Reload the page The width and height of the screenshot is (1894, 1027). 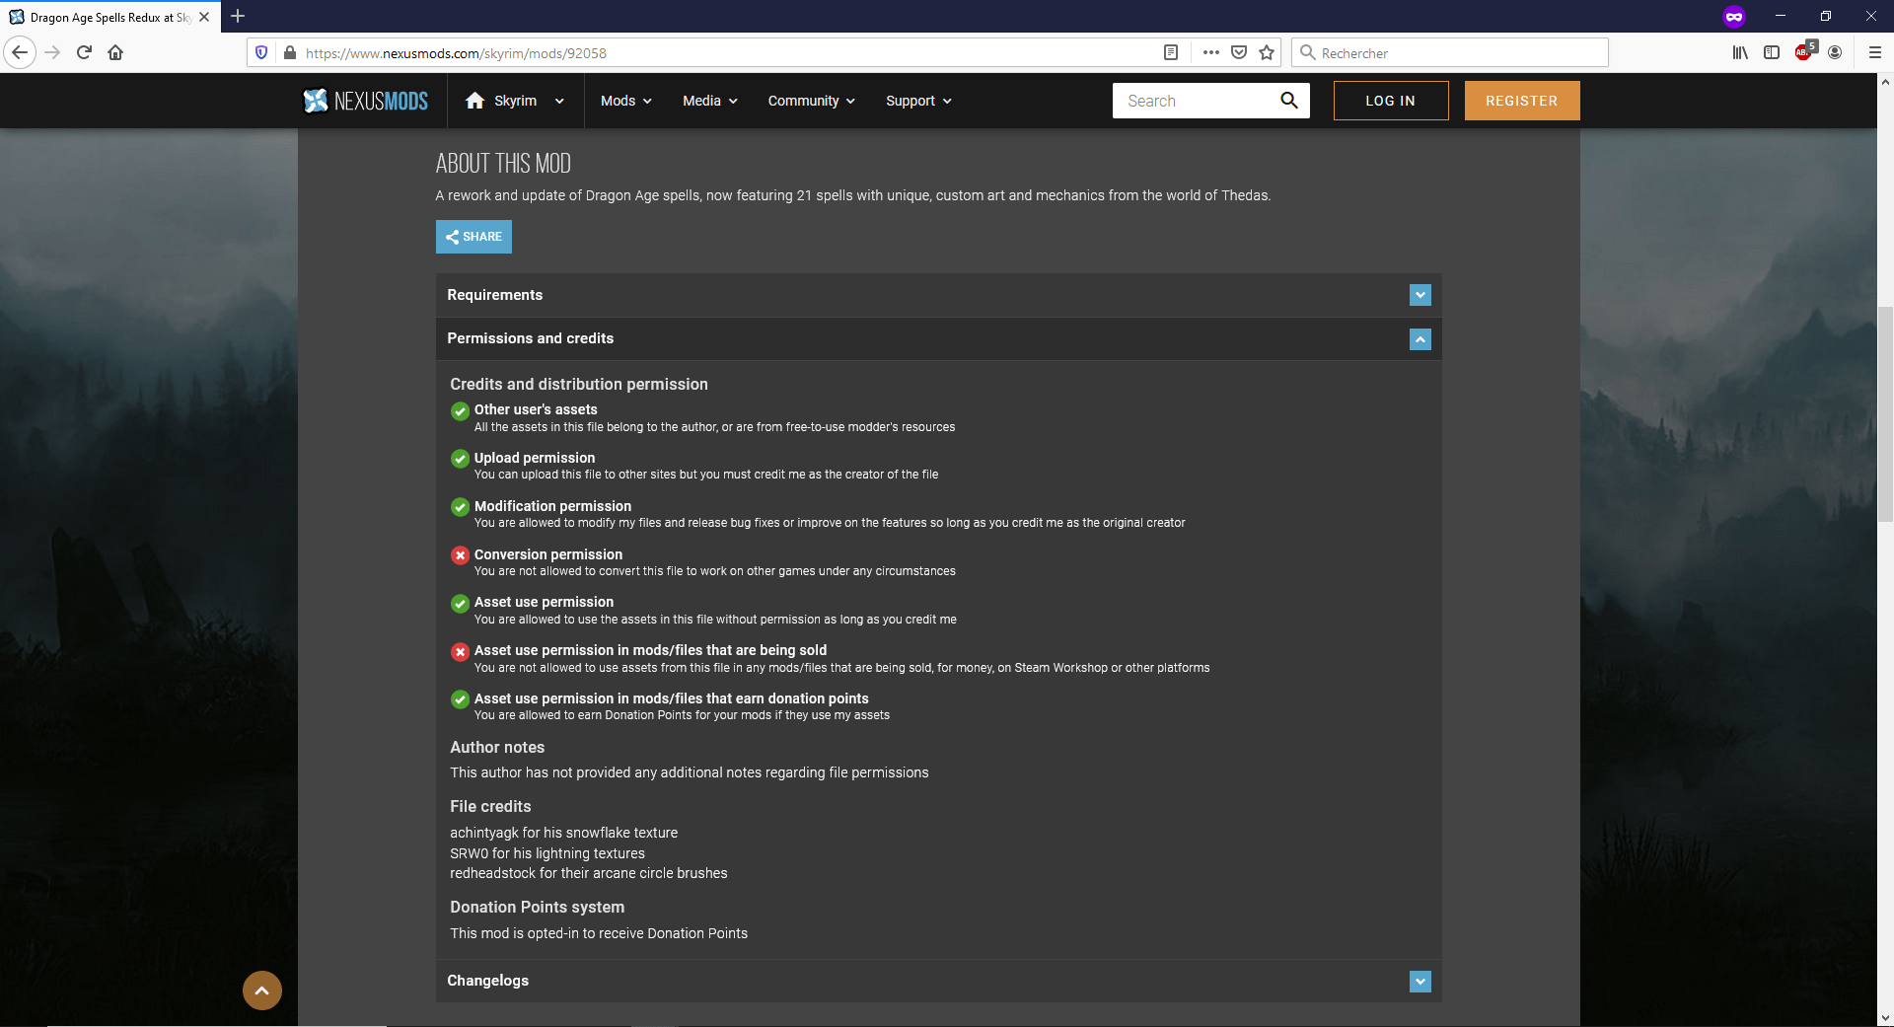[x=84, y=53]
